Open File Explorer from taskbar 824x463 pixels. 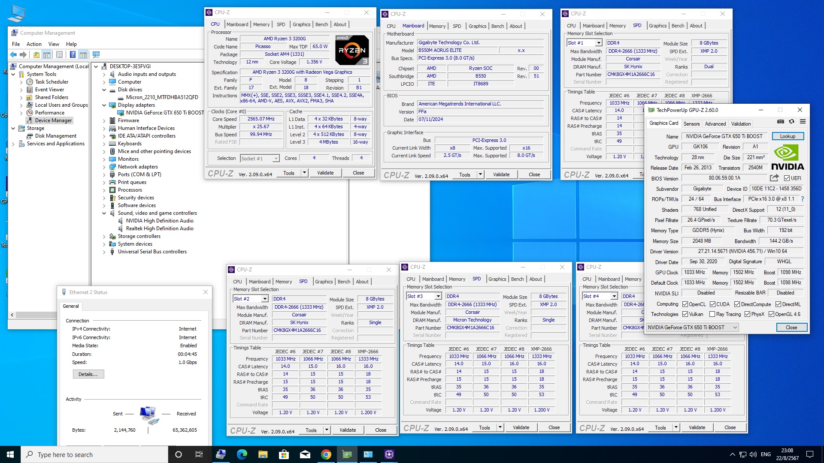[x=263, y=454]
